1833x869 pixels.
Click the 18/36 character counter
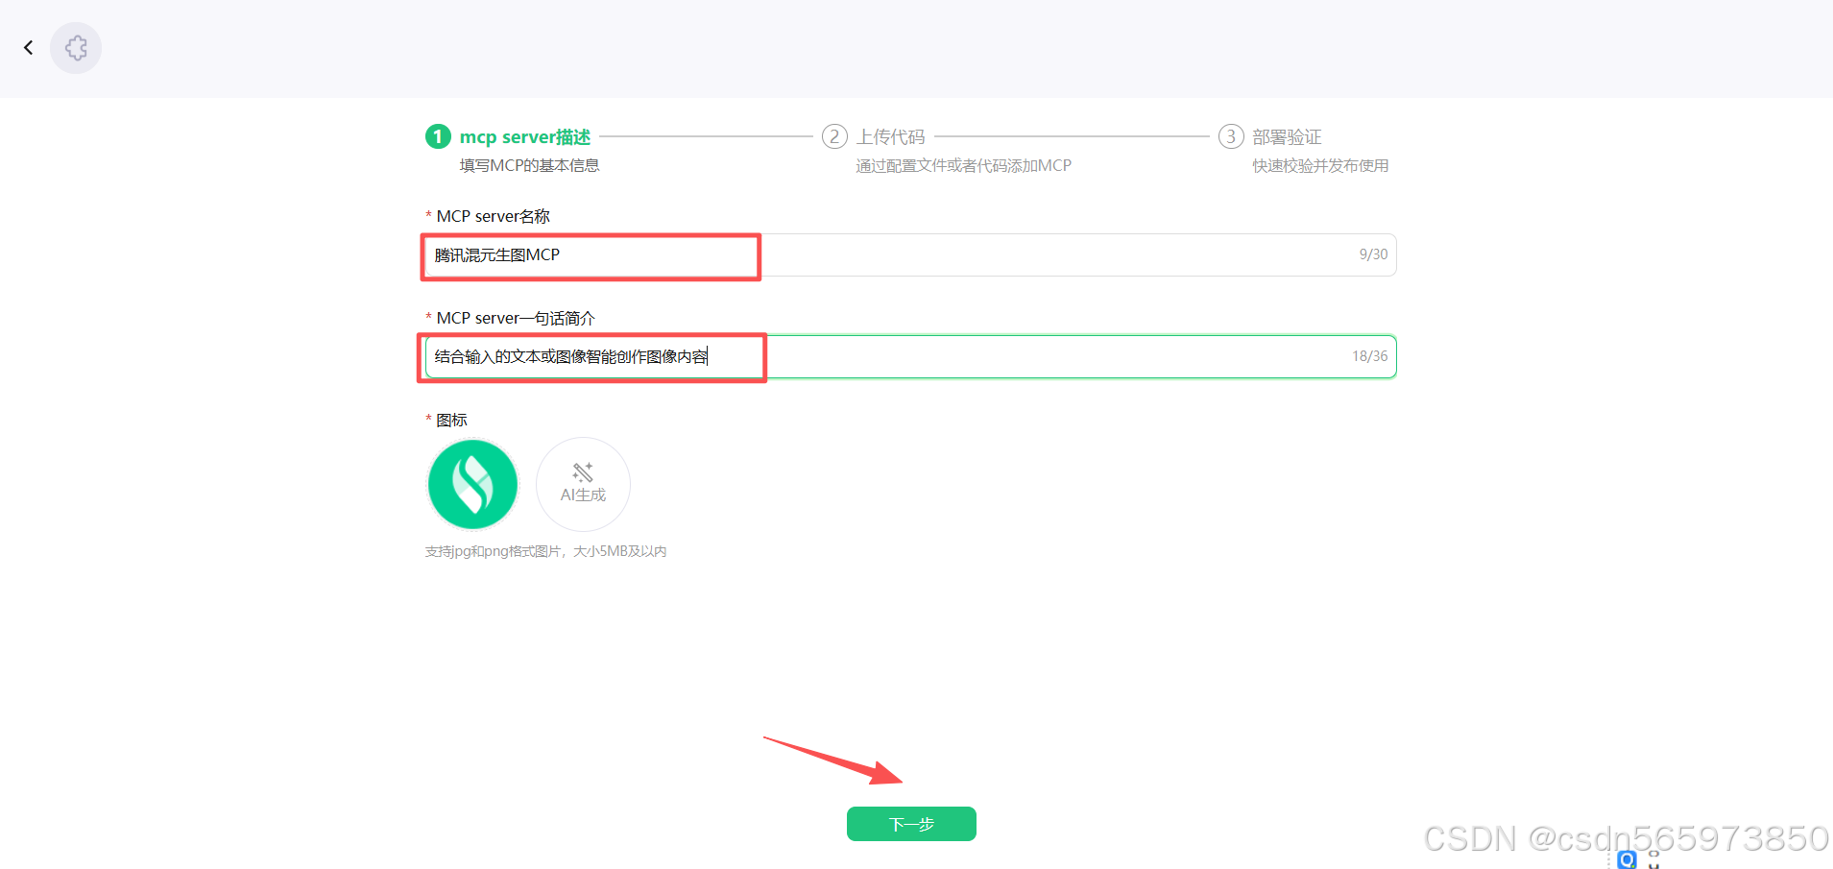(1370, 356)
